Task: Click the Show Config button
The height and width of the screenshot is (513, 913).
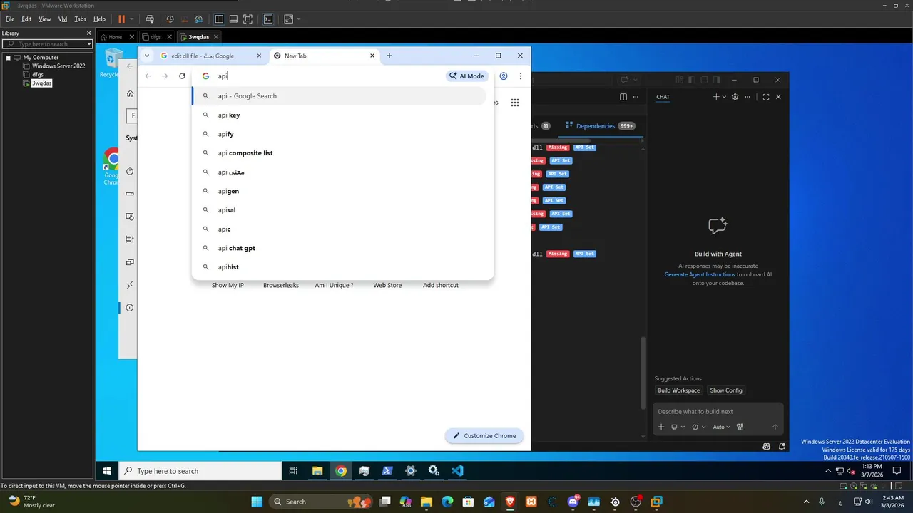Action: point(726,390)
